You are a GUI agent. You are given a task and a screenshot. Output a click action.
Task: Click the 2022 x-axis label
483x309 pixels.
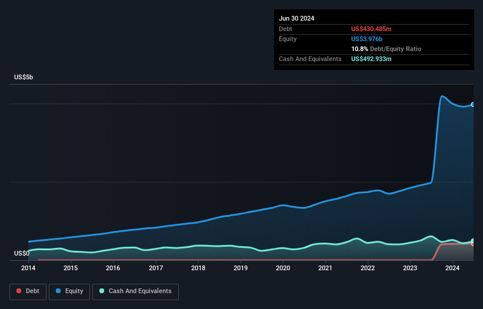(368, 268)
